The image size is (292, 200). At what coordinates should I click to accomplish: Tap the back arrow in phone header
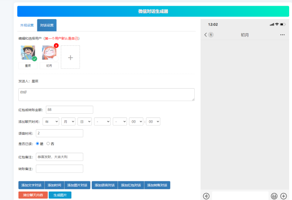(206, 35)
